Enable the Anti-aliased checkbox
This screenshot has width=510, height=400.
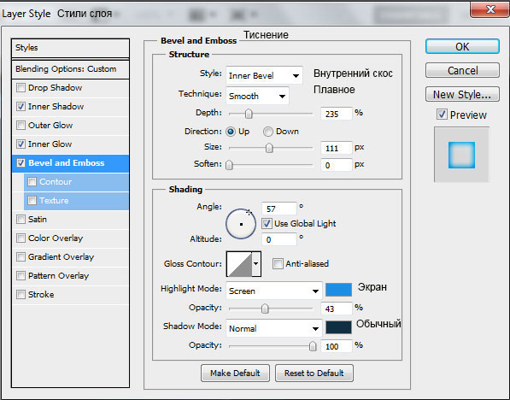tap(278, 263)
